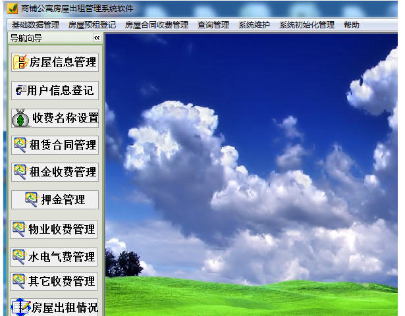Click the money bag icon on 收费名称设置
The image size is (405, 316).
(x=20, y=118)
